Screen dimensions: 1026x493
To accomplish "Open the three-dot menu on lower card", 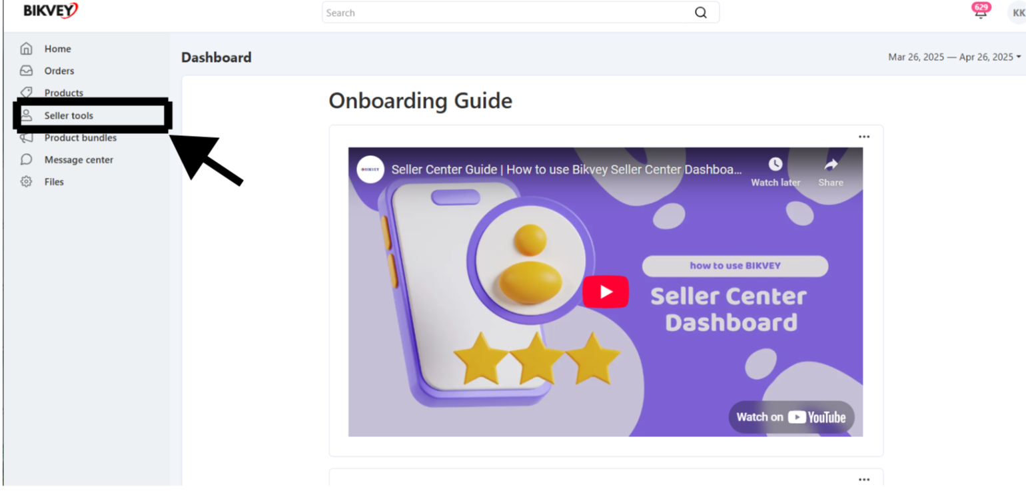I will (x=864, y=480).
